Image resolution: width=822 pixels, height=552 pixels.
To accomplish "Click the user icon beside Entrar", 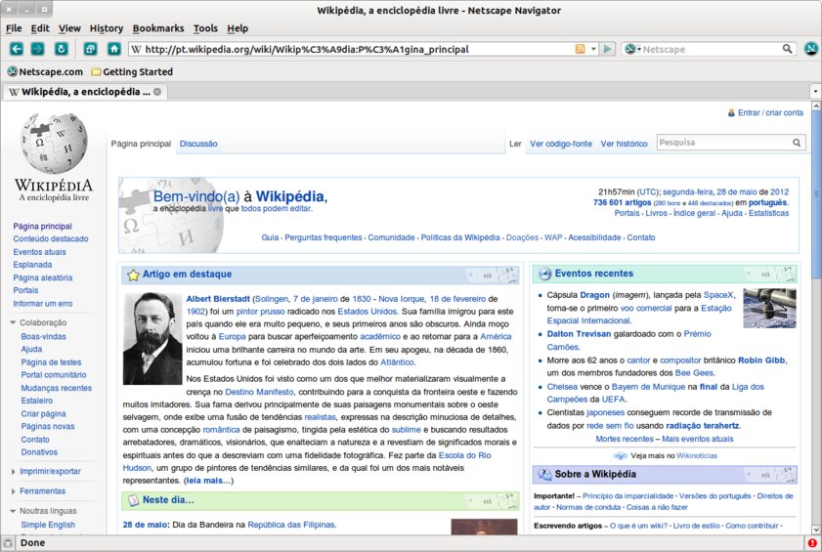I will pyautogui.click(x=731, y=112).
